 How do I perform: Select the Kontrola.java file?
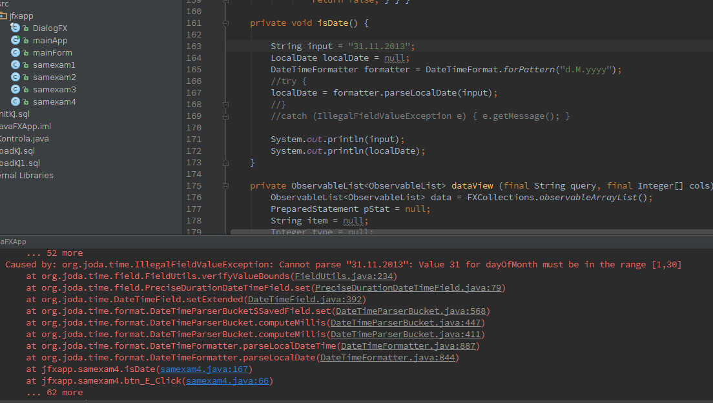25,138
